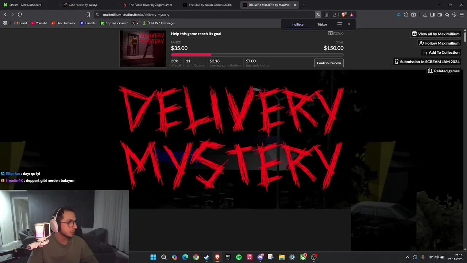The height and width of the screenshot is (263, 467).
Task: Switch to The Radio Tower tab
Action: point(149,5)
